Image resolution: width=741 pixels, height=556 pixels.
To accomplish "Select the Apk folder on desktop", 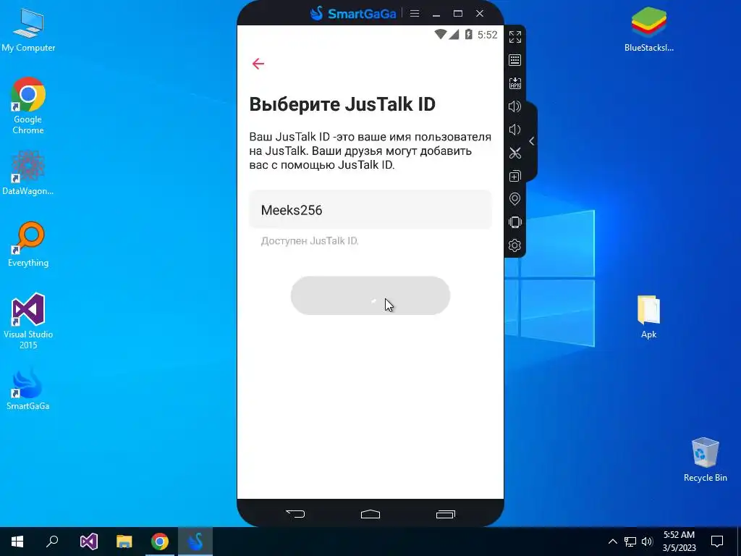I will (649, 317).
